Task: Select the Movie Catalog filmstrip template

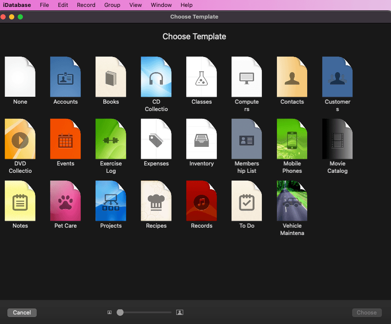Action: click(x=337, y=139)
